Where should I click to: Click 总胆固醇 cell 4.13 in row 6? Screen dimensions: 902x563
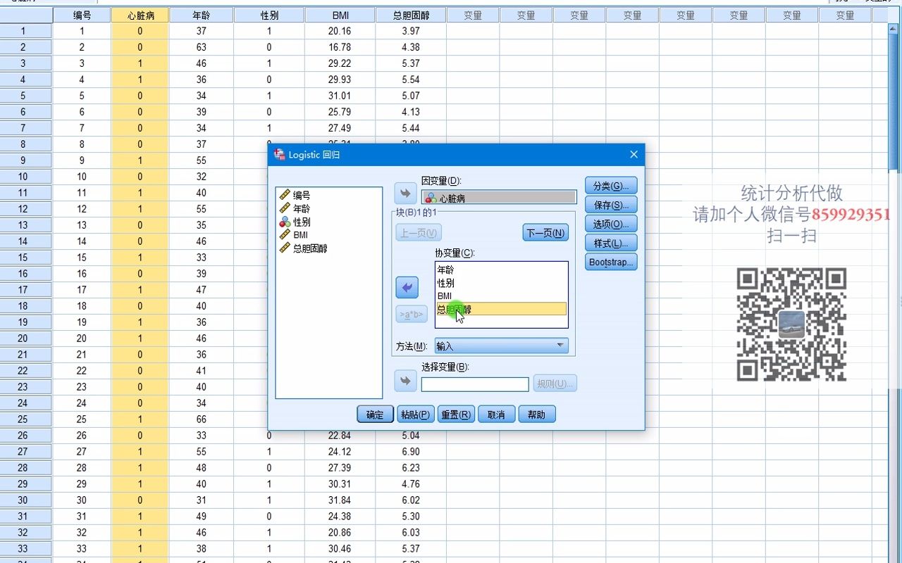coord(410,112)
